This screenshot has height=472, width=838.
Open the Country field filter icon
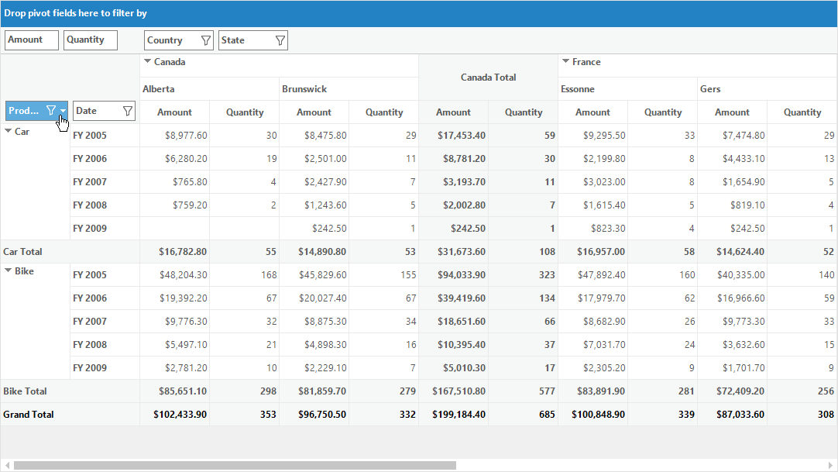pos(205,40)
